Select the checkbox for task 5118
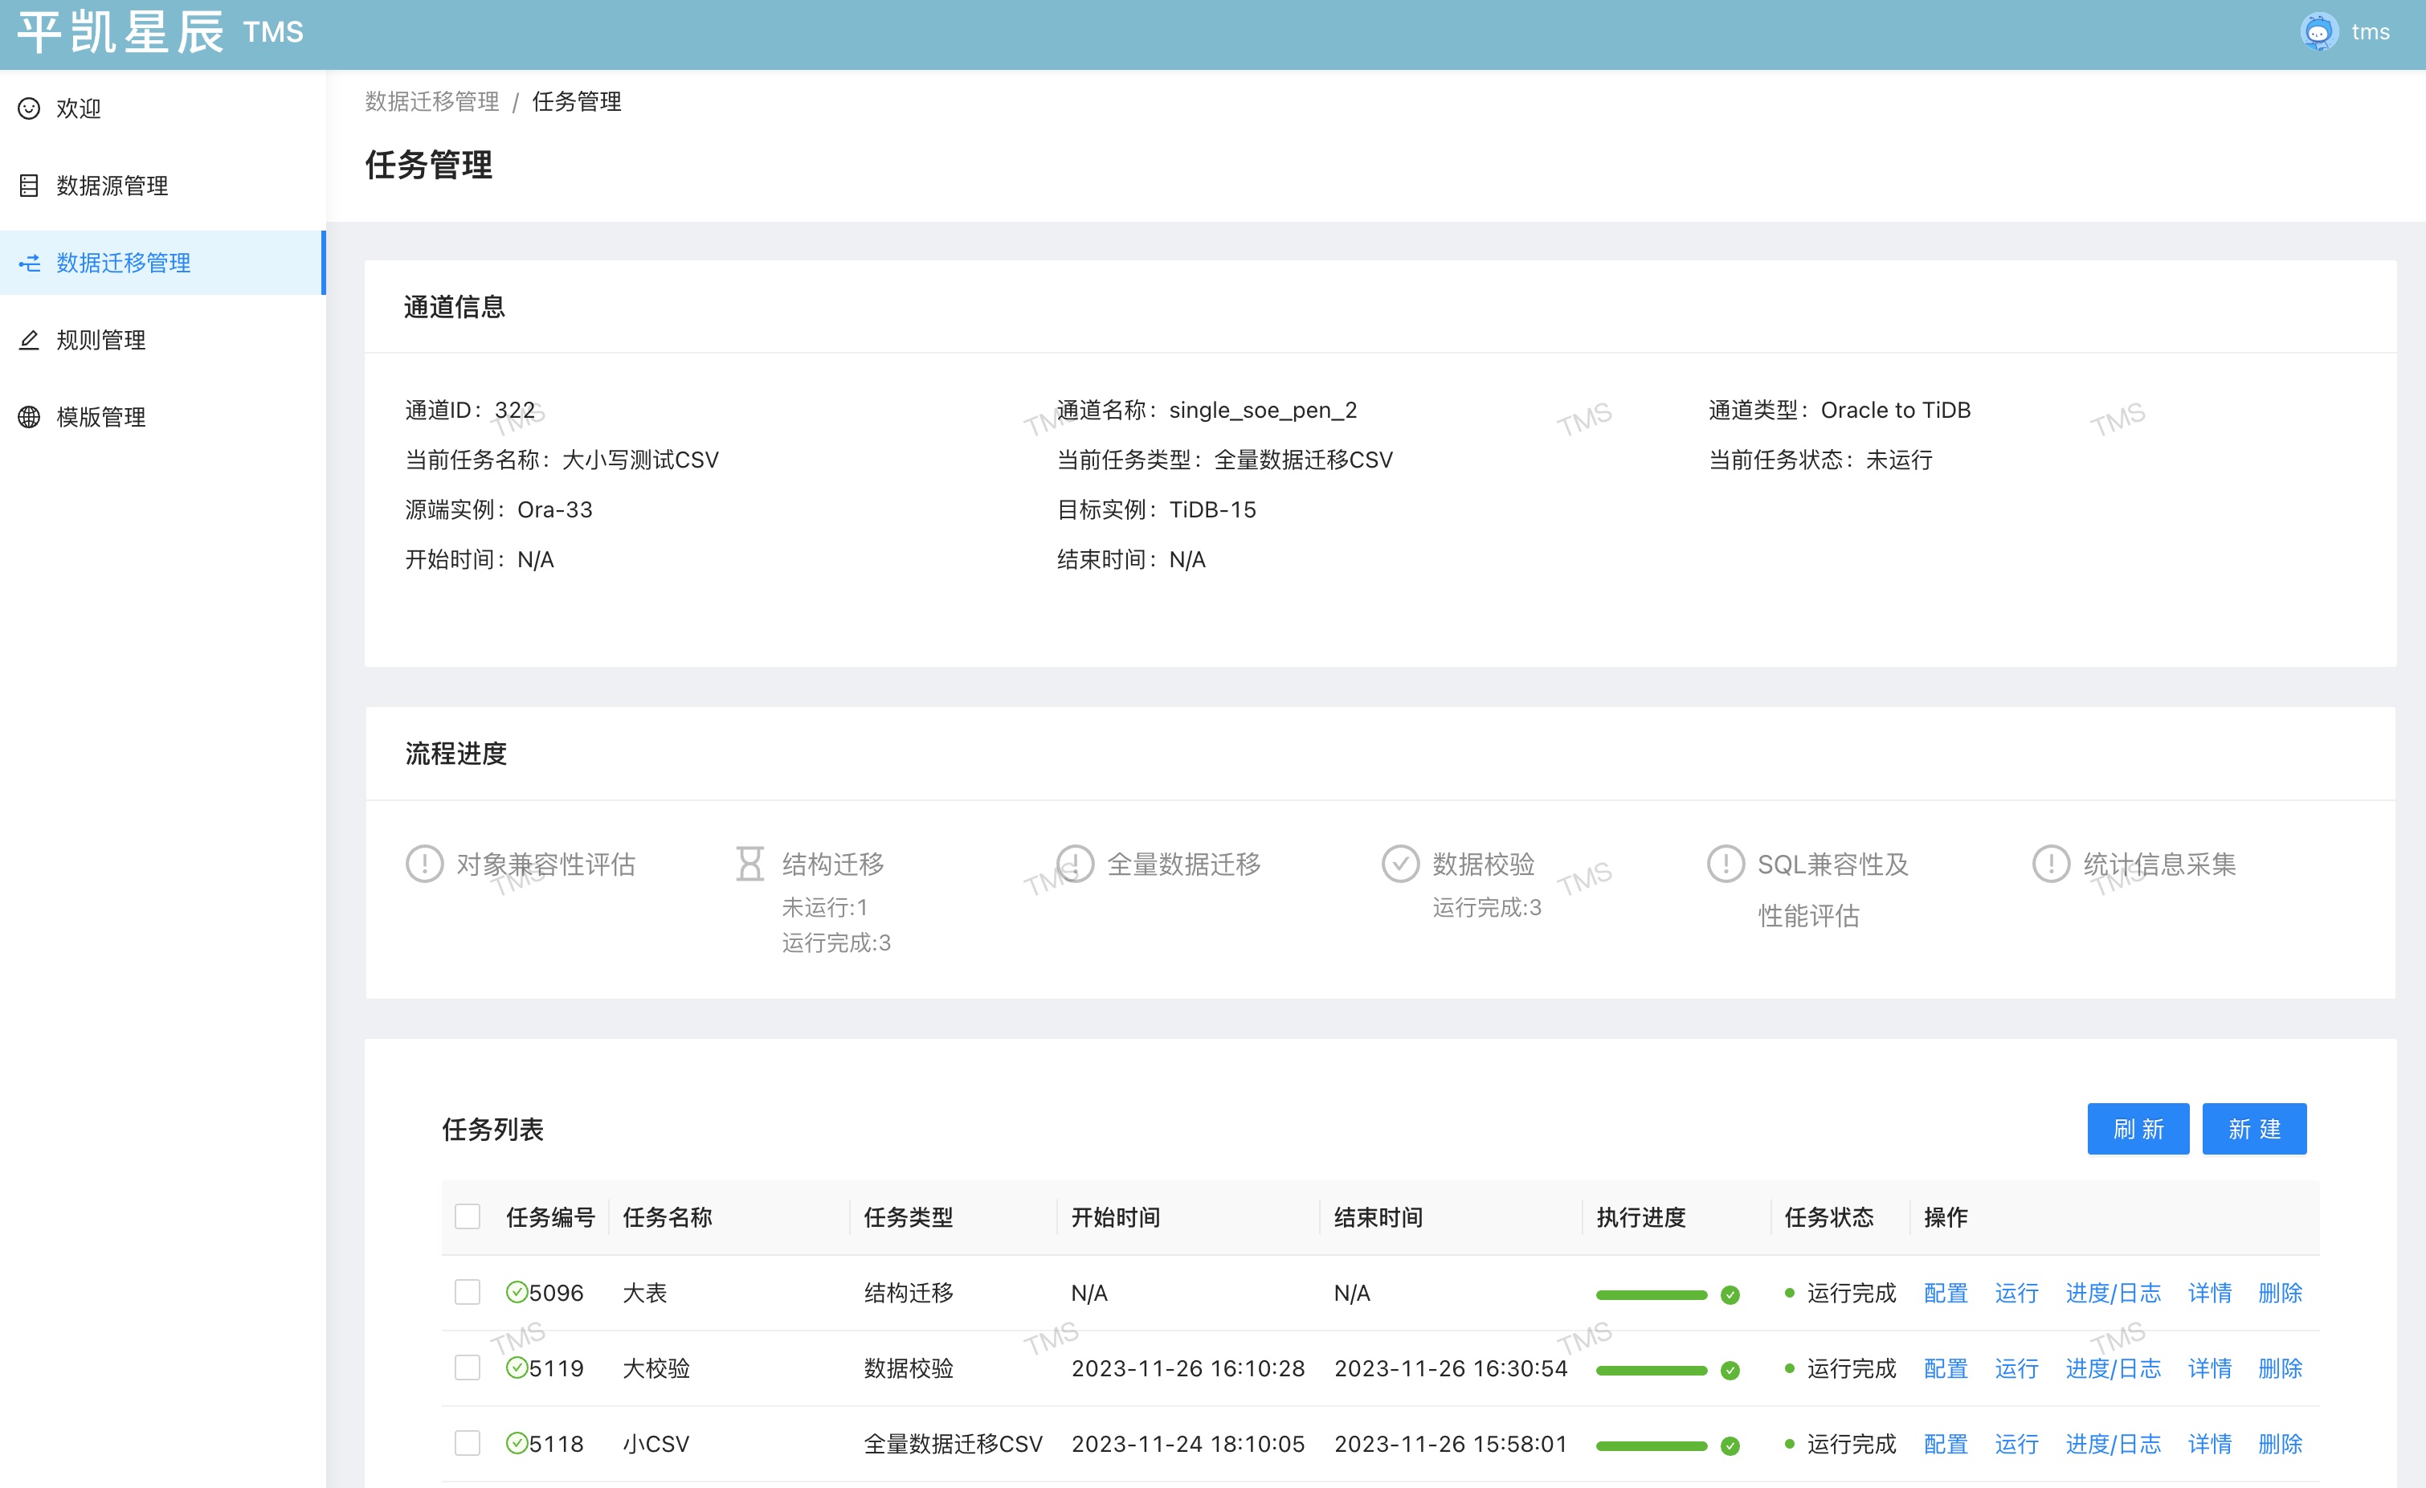This screenshot has width=2426, height=1488. point(468,1443)
